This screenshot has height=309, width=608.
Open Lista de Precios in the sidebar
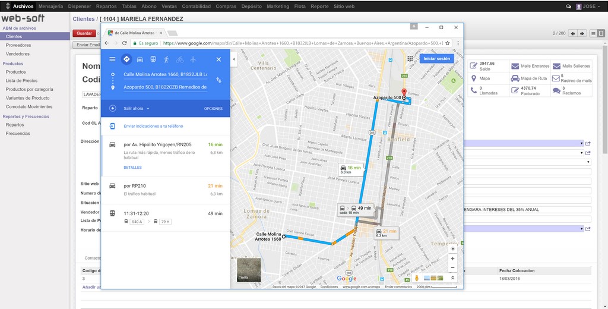pyautogui.click(x=22, y=81)
